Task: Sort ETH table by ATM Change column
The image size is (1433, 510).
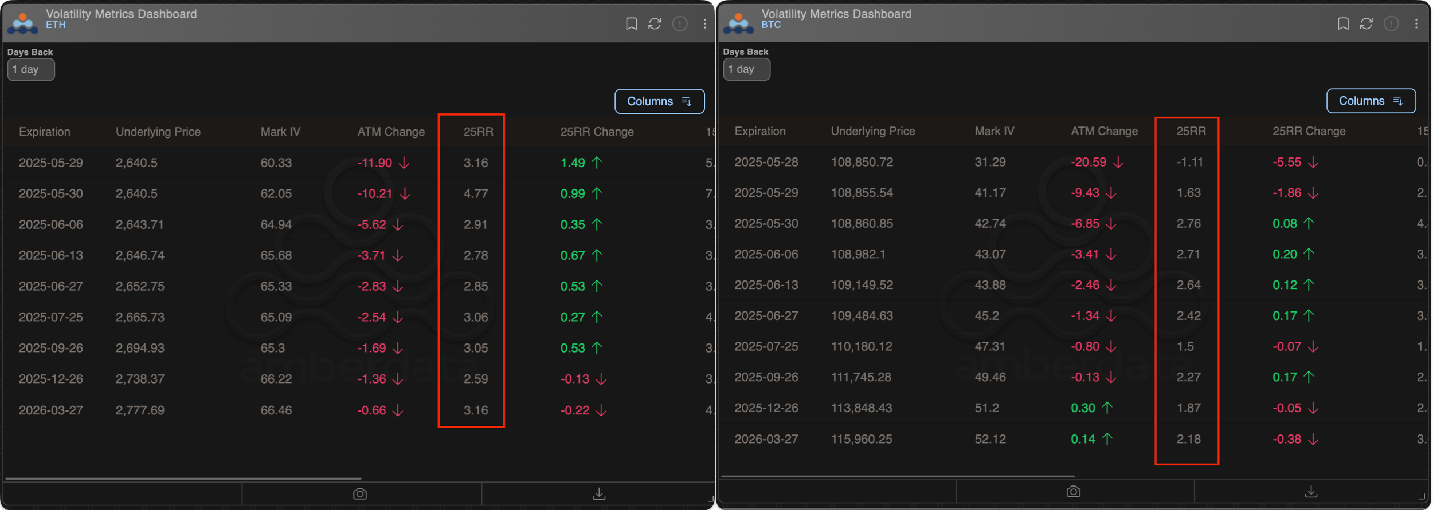Action: (x=391, y=132)
